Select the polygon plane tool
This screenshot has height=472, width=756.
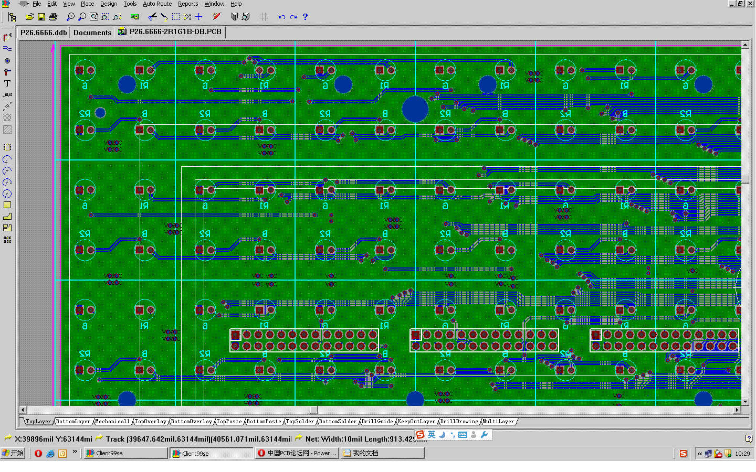point(7,217)
